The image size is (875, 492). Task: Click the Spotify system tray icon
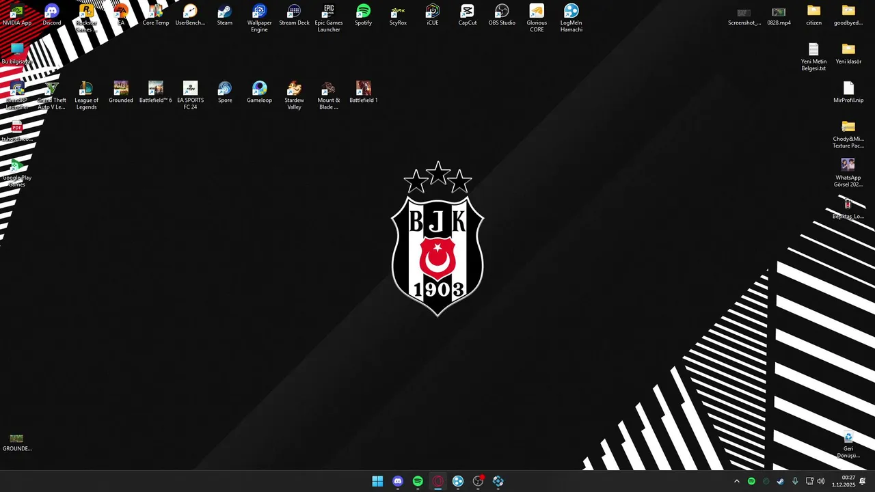click(x=751, y=481)
